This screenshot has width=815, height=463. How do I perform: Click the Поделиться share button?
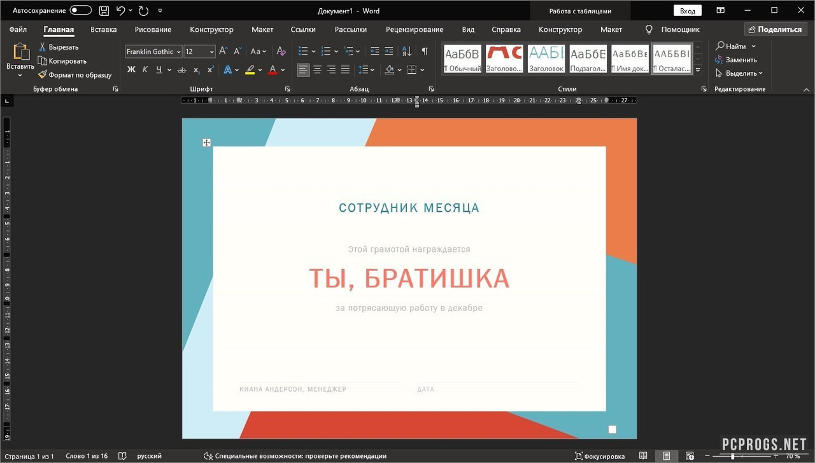tap(776, 29)
